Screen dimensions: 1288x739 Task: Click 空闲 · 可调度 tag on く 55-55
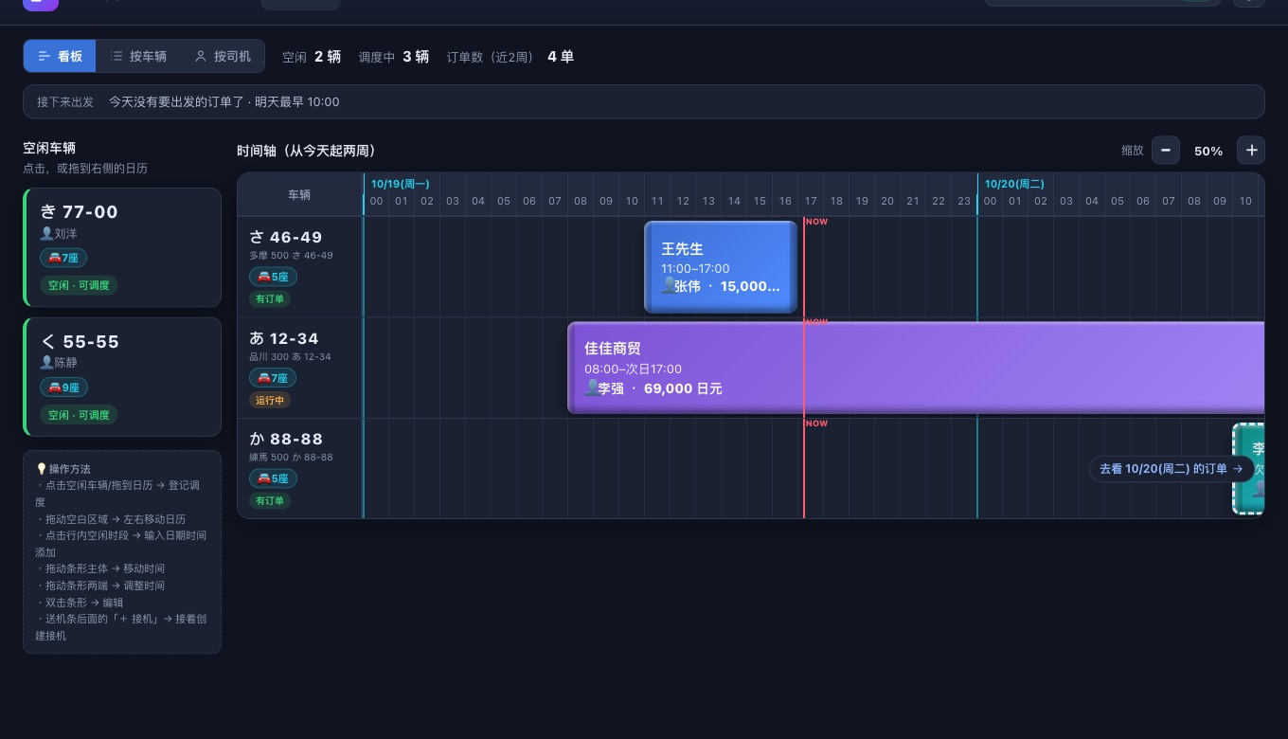79,415
